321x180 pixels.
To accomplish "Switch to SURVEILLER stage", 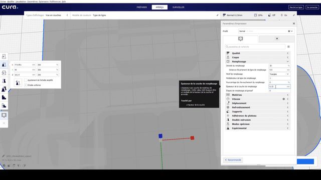I will pyautogui.click(x=179, y=7).
